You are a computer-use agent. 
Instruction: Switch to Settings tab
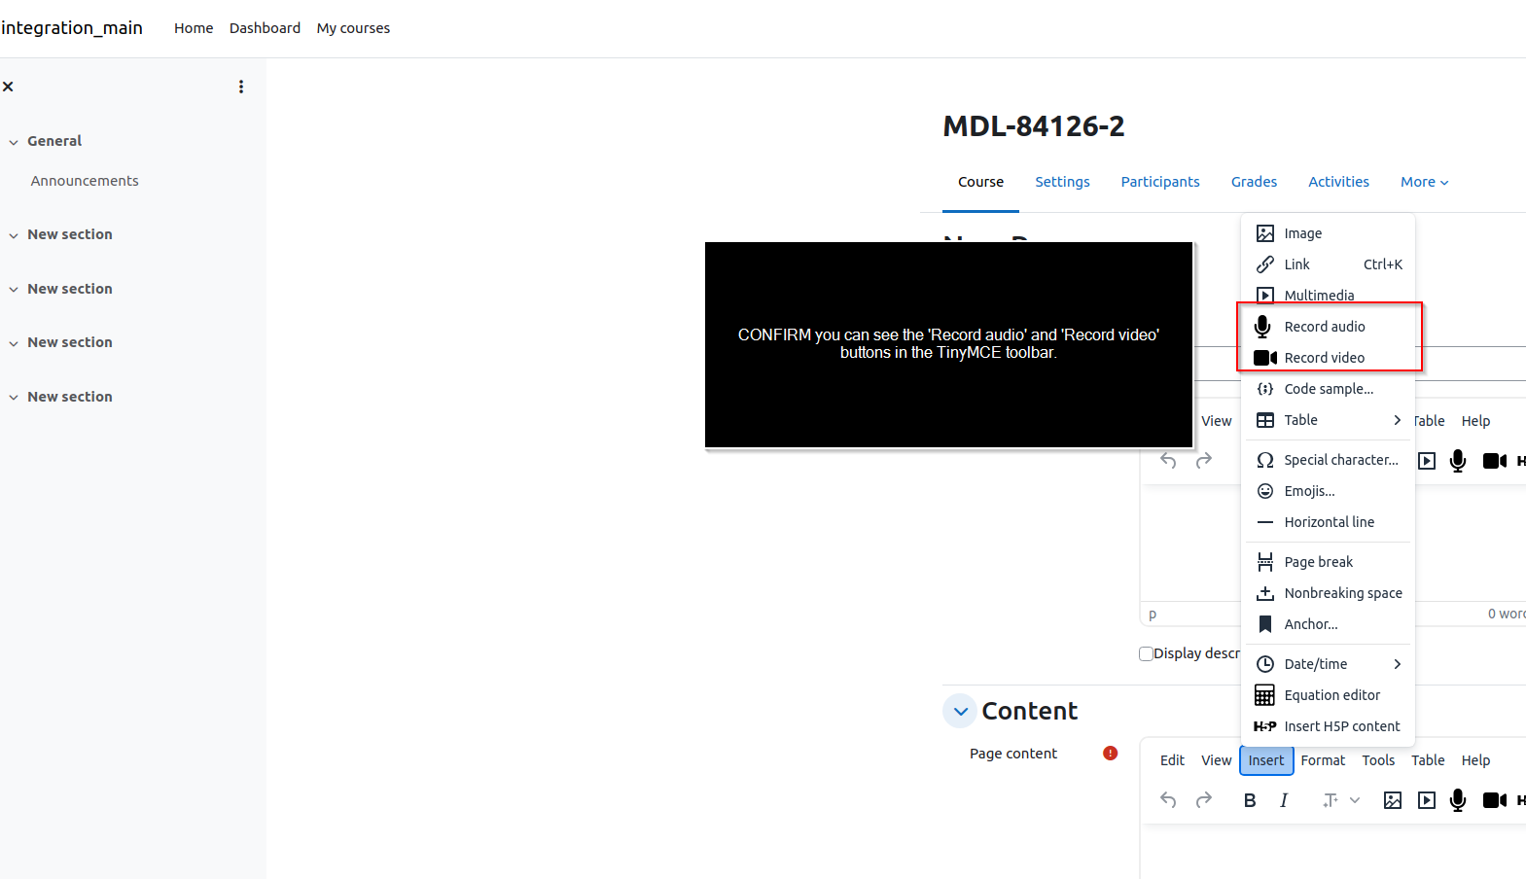[x=1062, y=182]
